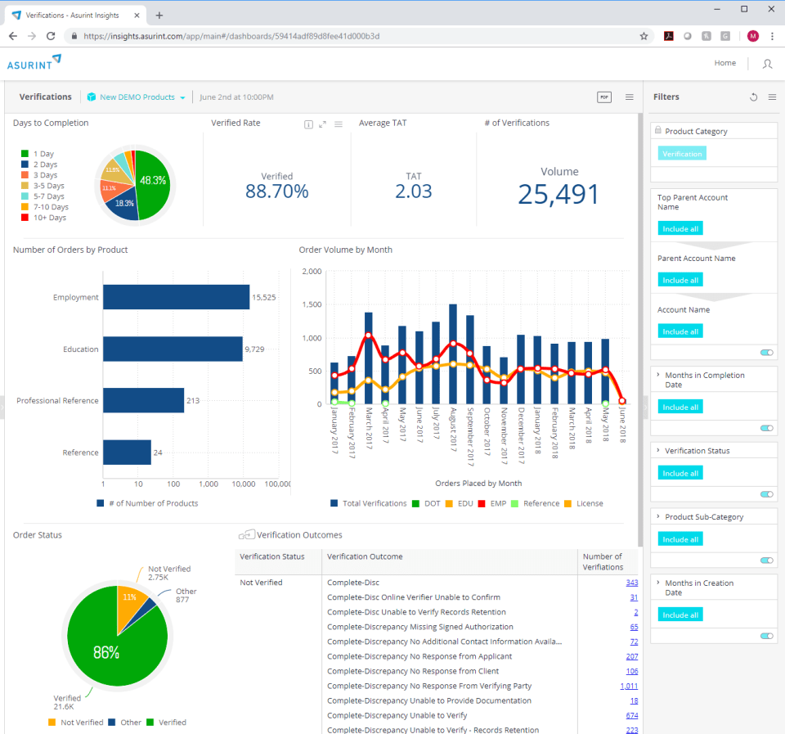The height and width of the screenshot is (734, 785).
Task: Expand the Verified Rate widget to fullscreen
Action: click(322, 124)
